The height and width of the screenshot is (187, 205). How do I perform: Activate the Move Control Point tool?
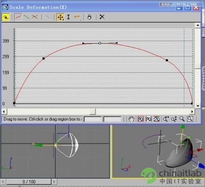tap(60, 17)
